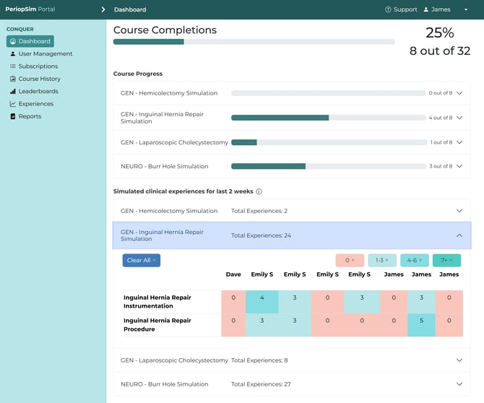Click the Experiences line chart icon
Screen dimensions: 484x403
click(x=13, y=104)
